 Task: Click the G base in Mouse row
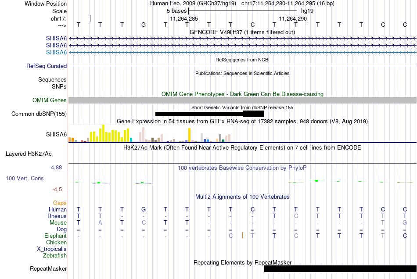(405, 223)
